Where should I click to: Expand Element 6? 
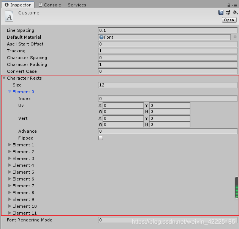(x=9, y=179)
